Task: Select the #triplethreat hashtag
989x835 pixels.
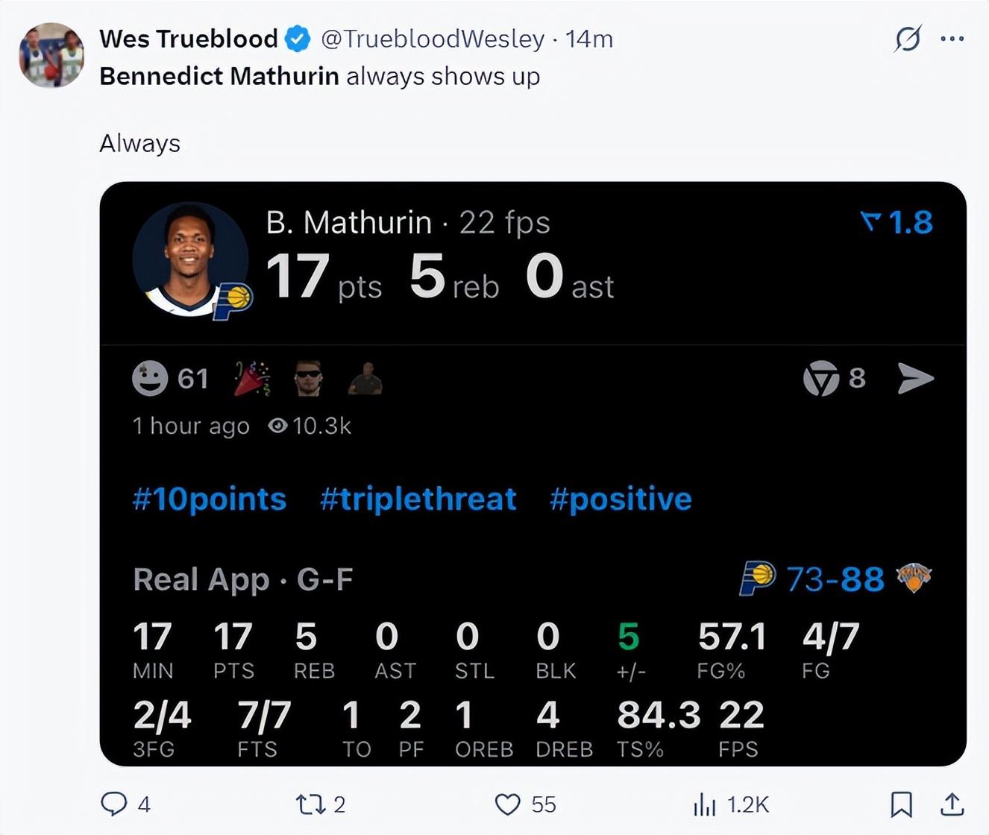Action: [418, 499]
